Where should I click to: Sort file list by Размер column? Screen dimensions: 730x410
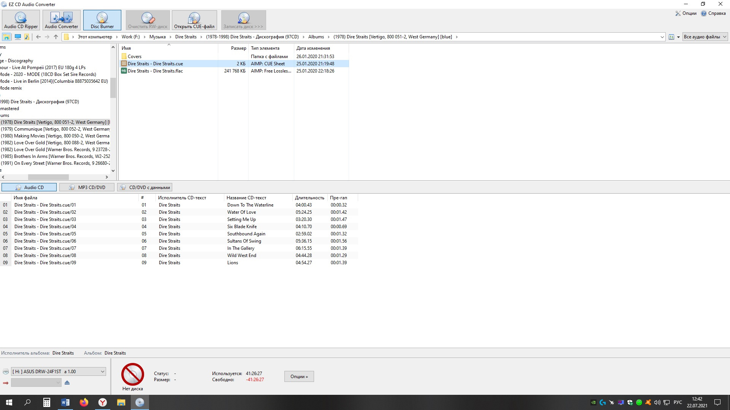(x=233, y=48)
